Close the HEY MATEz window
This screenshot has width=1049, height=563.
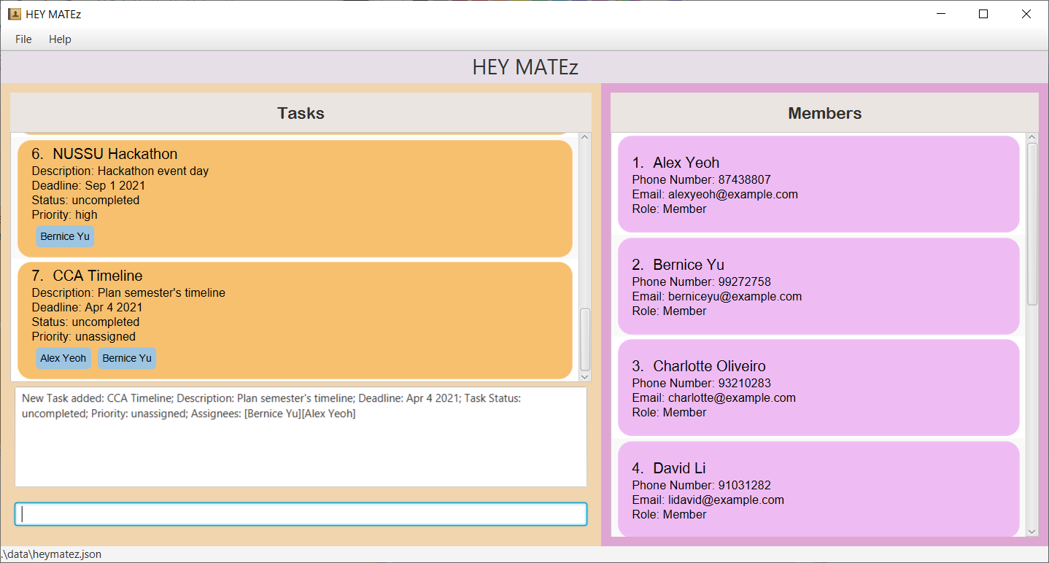coord(1026,14)
